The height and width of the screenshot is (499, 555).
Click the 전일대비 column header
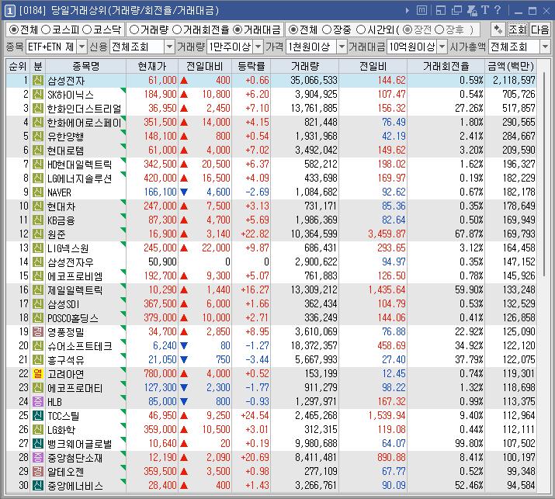tap(205, 66)
